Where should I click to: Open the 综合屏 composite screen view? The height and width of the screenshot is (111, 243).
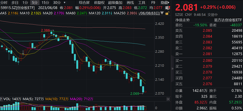coord(84,2)
